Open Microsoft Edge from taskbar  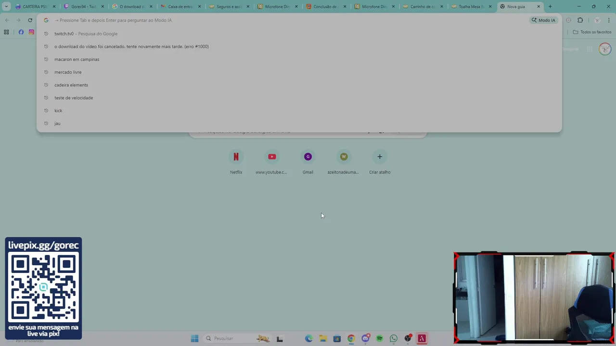point(308,338)
